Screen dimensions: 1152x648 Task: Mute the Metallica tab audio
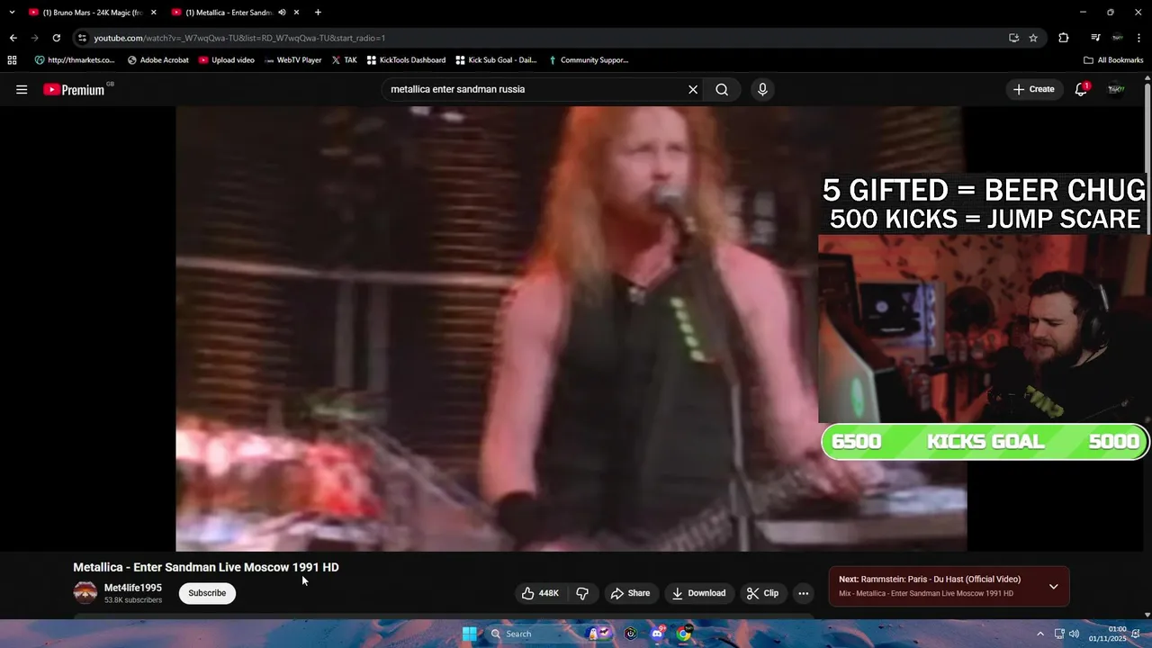point(282,13)
